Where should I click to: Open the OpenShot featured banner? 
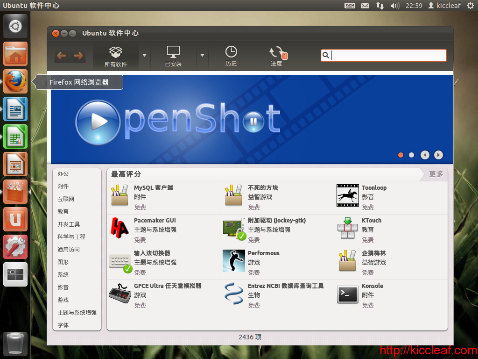pyautogui.click(x=252, y=119)
